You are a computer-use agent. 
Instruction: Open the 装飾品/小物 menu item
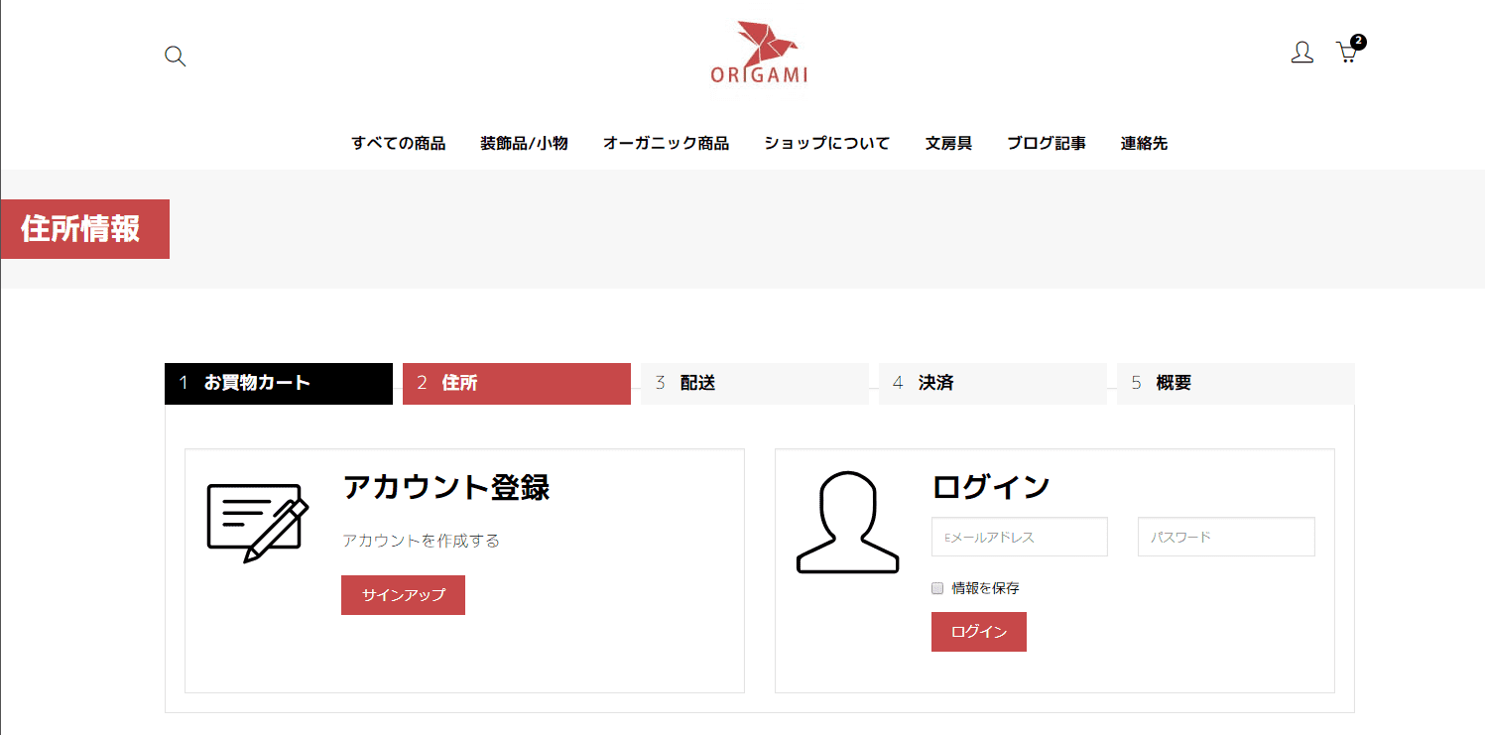(524, 143)
